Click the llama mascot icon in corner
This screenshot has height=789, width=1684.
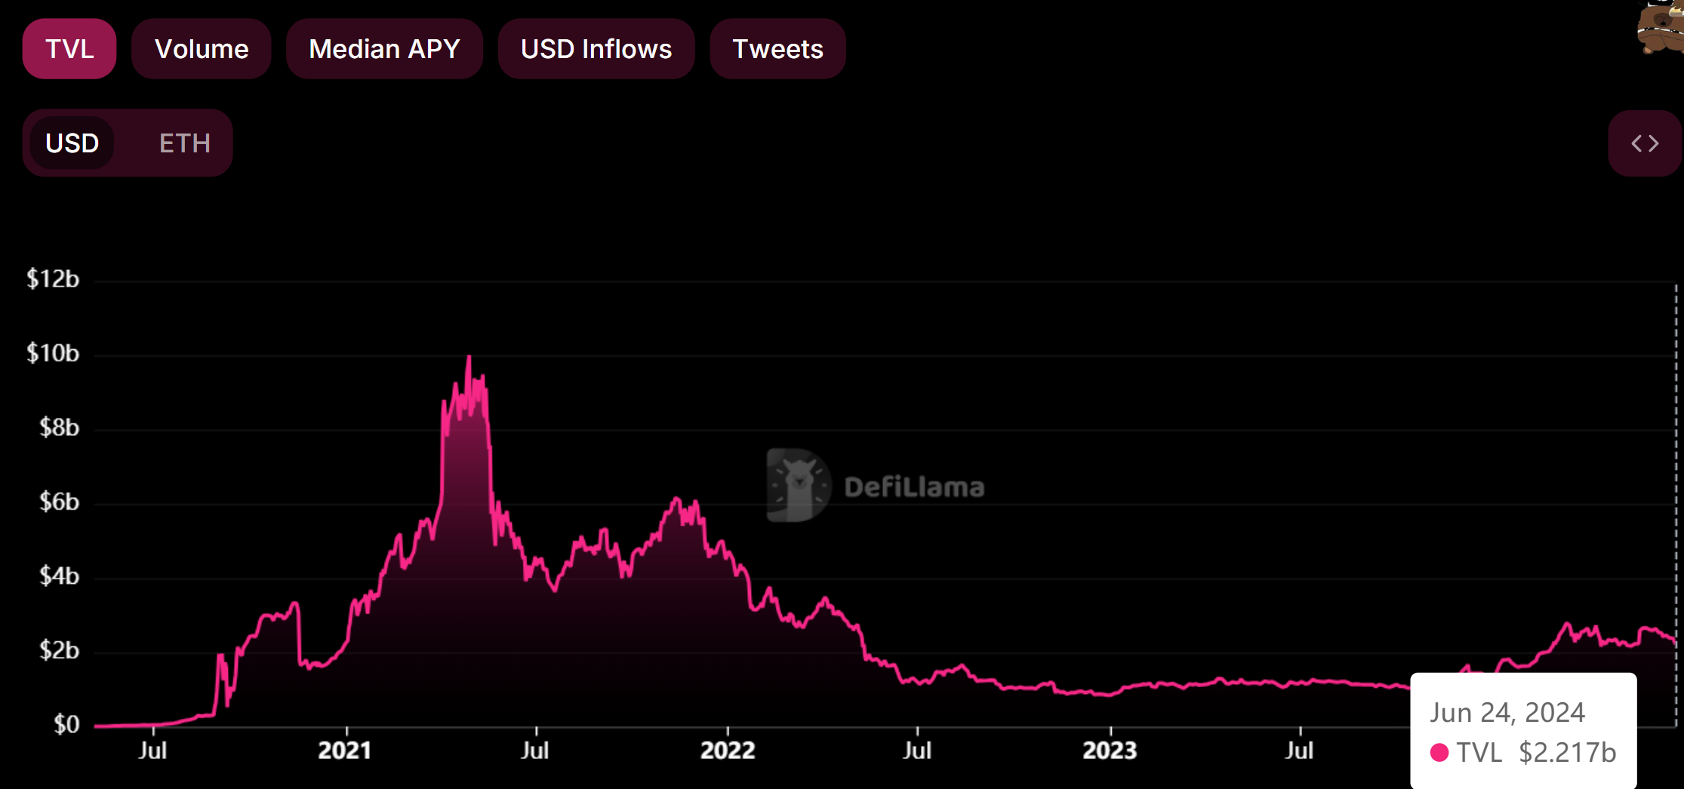click(1660, 28)
